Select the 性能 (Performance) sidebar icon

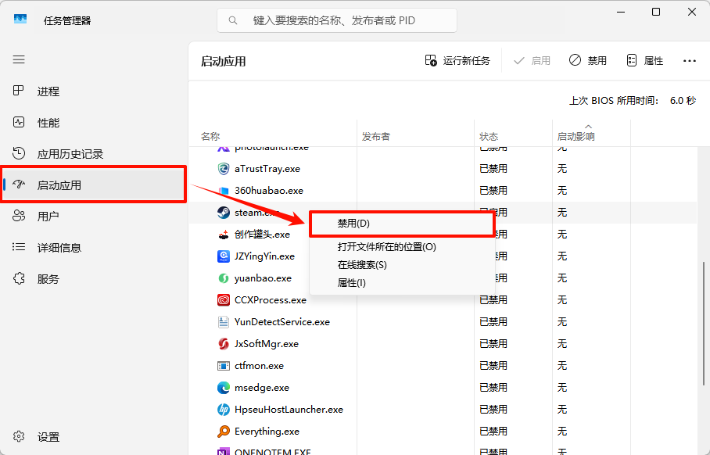(x=18, y=122)
